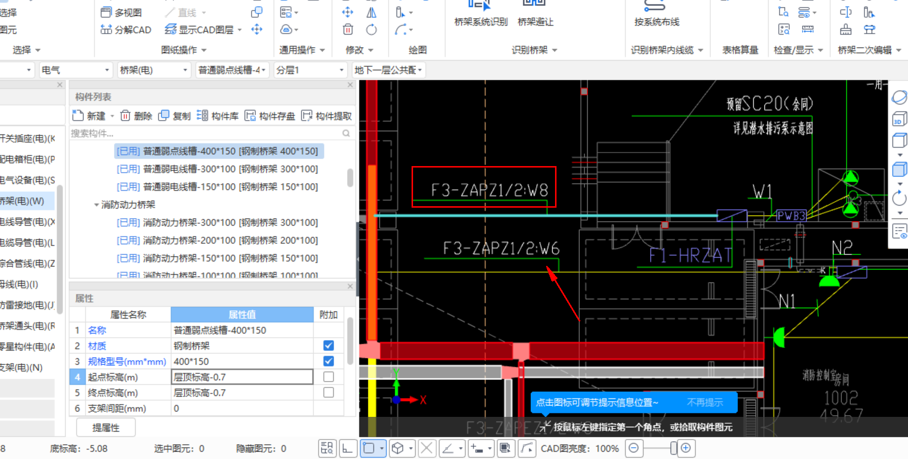
Task: Uncheck the 材质 attachment checkbox
Action: tap(328, 345)
